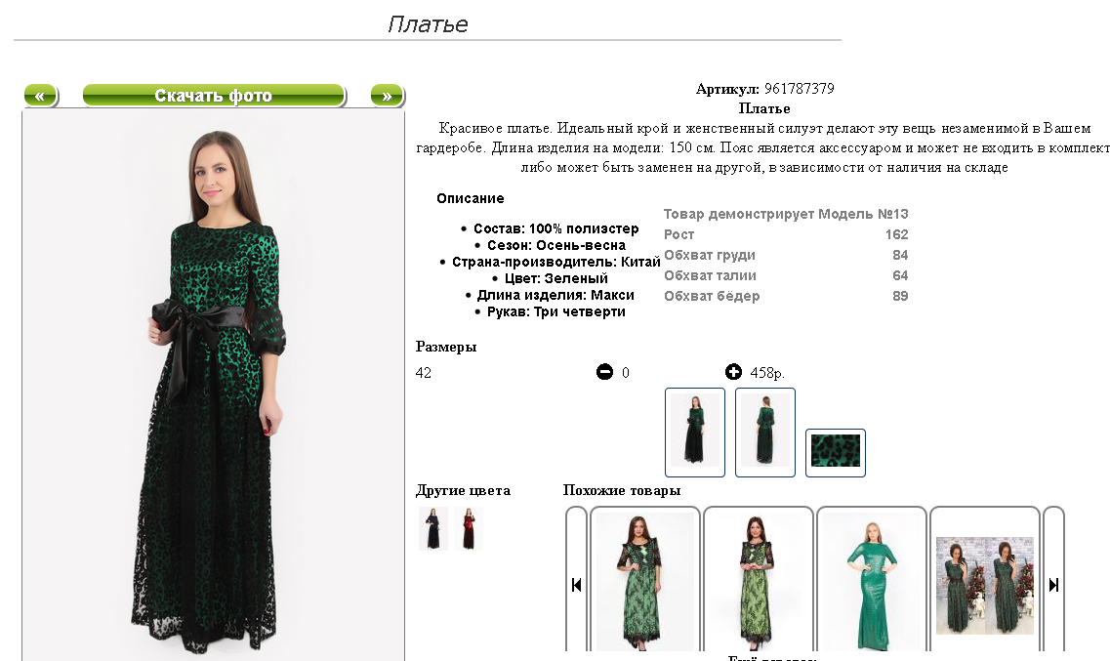Click the previous photo « arrow button

coord(40,96)
